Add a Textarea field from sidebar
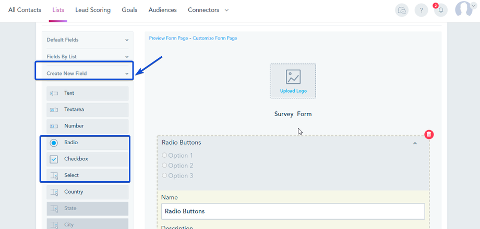480x229 pixels. pos(86,110)
